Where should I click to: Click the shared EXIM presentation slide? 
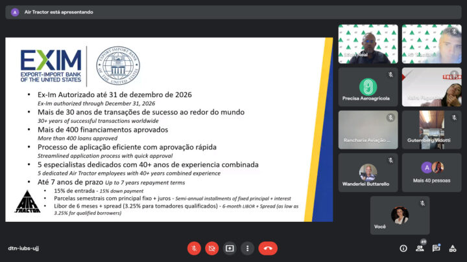point(169,129)
